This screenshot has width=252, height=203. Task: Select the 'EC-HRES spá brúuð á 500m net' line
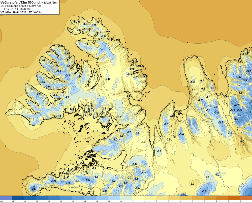21,6
